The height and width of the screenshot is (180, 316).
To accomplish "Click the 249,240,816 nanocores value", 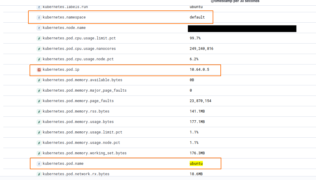I will click(x=201, y=49).
